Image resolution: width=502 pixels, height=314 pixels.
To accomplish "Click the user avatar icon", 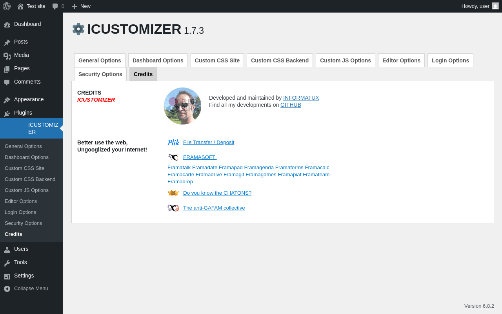I will pyautogui.click(x=495, y=6).
